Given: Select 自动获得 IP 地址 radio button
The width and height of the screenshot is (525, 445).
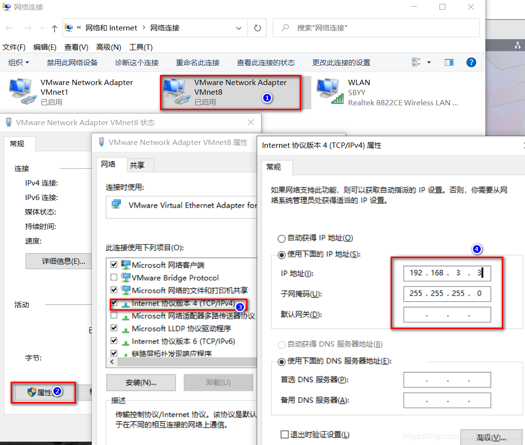Looking at the screenshot, I should pos(281,239).
